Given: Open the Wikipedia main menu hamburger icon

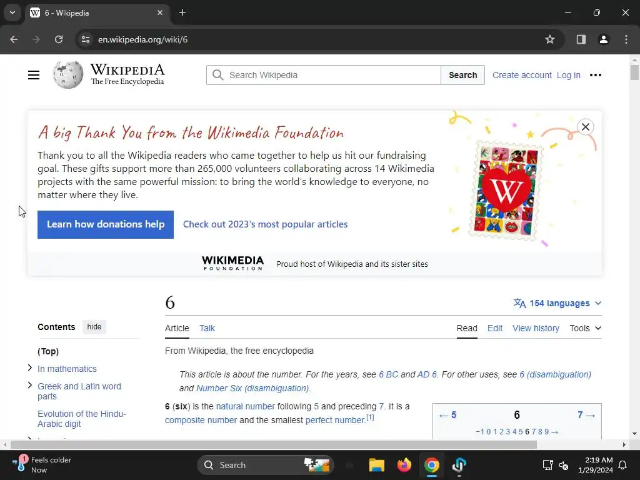Looking at the screenshot, I should pyautogui.click(x=34, y=75).
